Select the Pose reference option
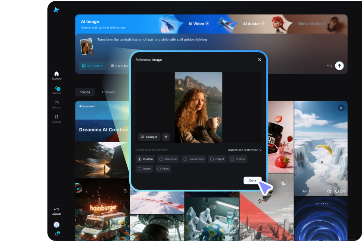The image size is (362, 241). click(163, 169)
